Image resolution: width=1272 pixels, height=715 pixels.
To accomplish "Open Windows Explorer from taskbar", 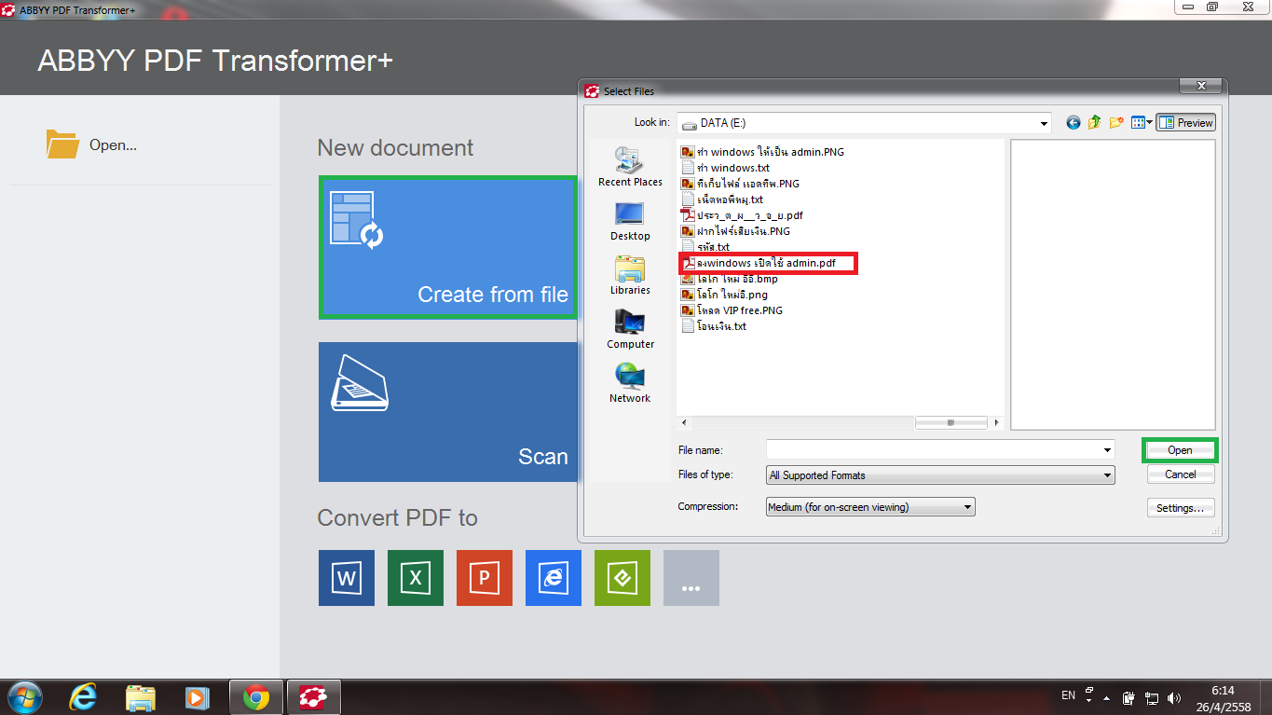I will pyautogui.click(x=140, y=697).
